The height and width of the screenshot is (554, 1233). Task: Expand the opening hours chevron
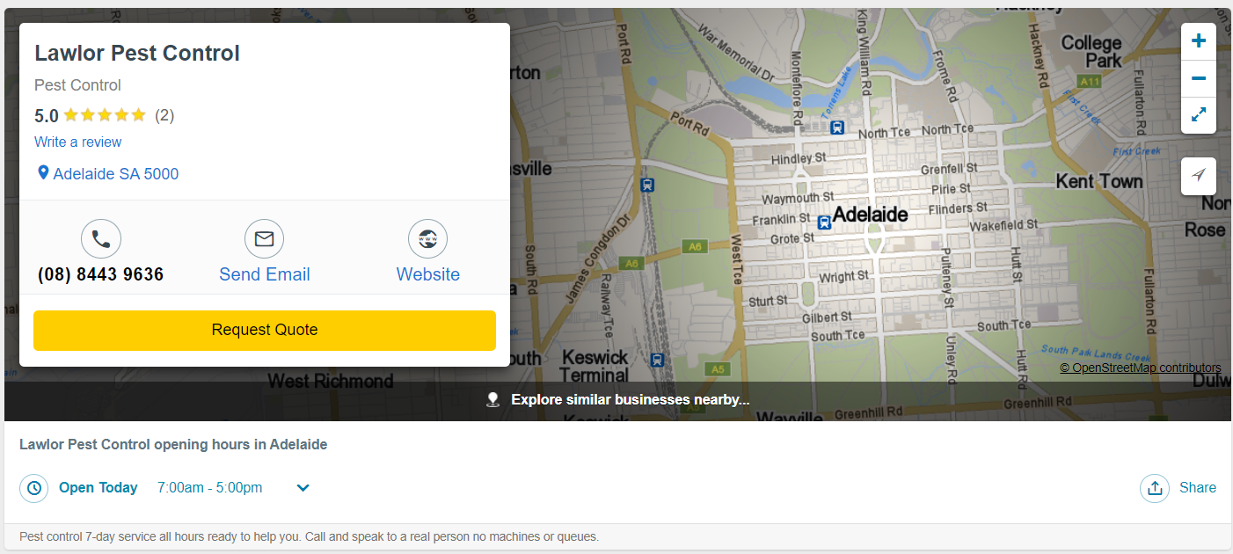(303, 488)
